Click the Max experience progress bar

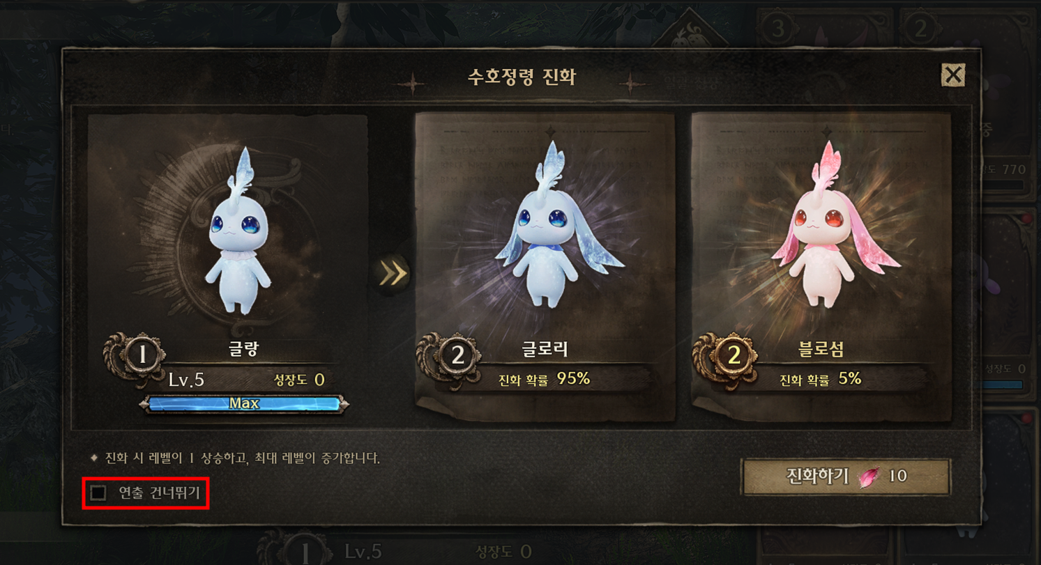(244, 404)
